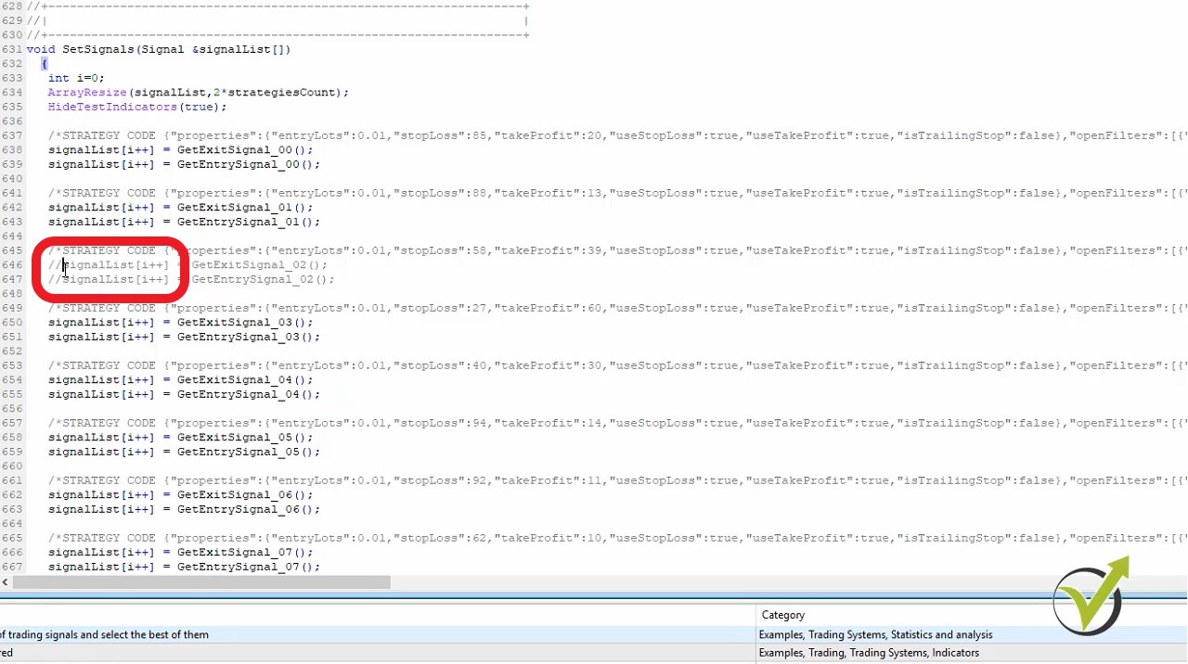The width and height of the screenshot is (1188, 664).
Task: Click the Category column header
Action: pos(782,614)
